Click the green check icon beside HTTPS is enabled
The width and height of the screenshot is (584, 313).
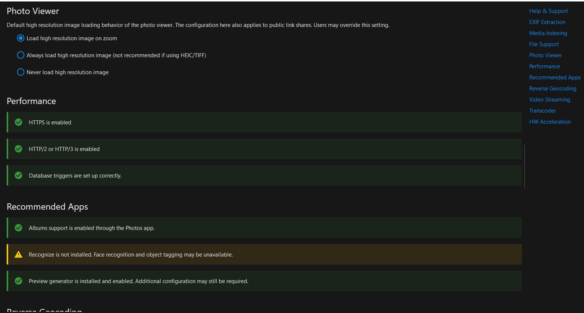18,122
